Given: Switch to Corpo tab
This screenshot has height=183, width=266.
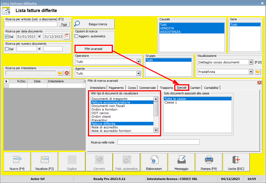Looking at the screenshot, I should [132, 88].
